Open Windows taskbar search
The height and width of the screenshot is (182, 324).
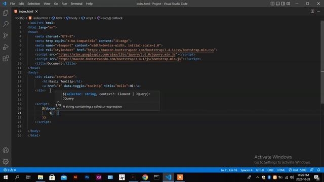(17, 177)
